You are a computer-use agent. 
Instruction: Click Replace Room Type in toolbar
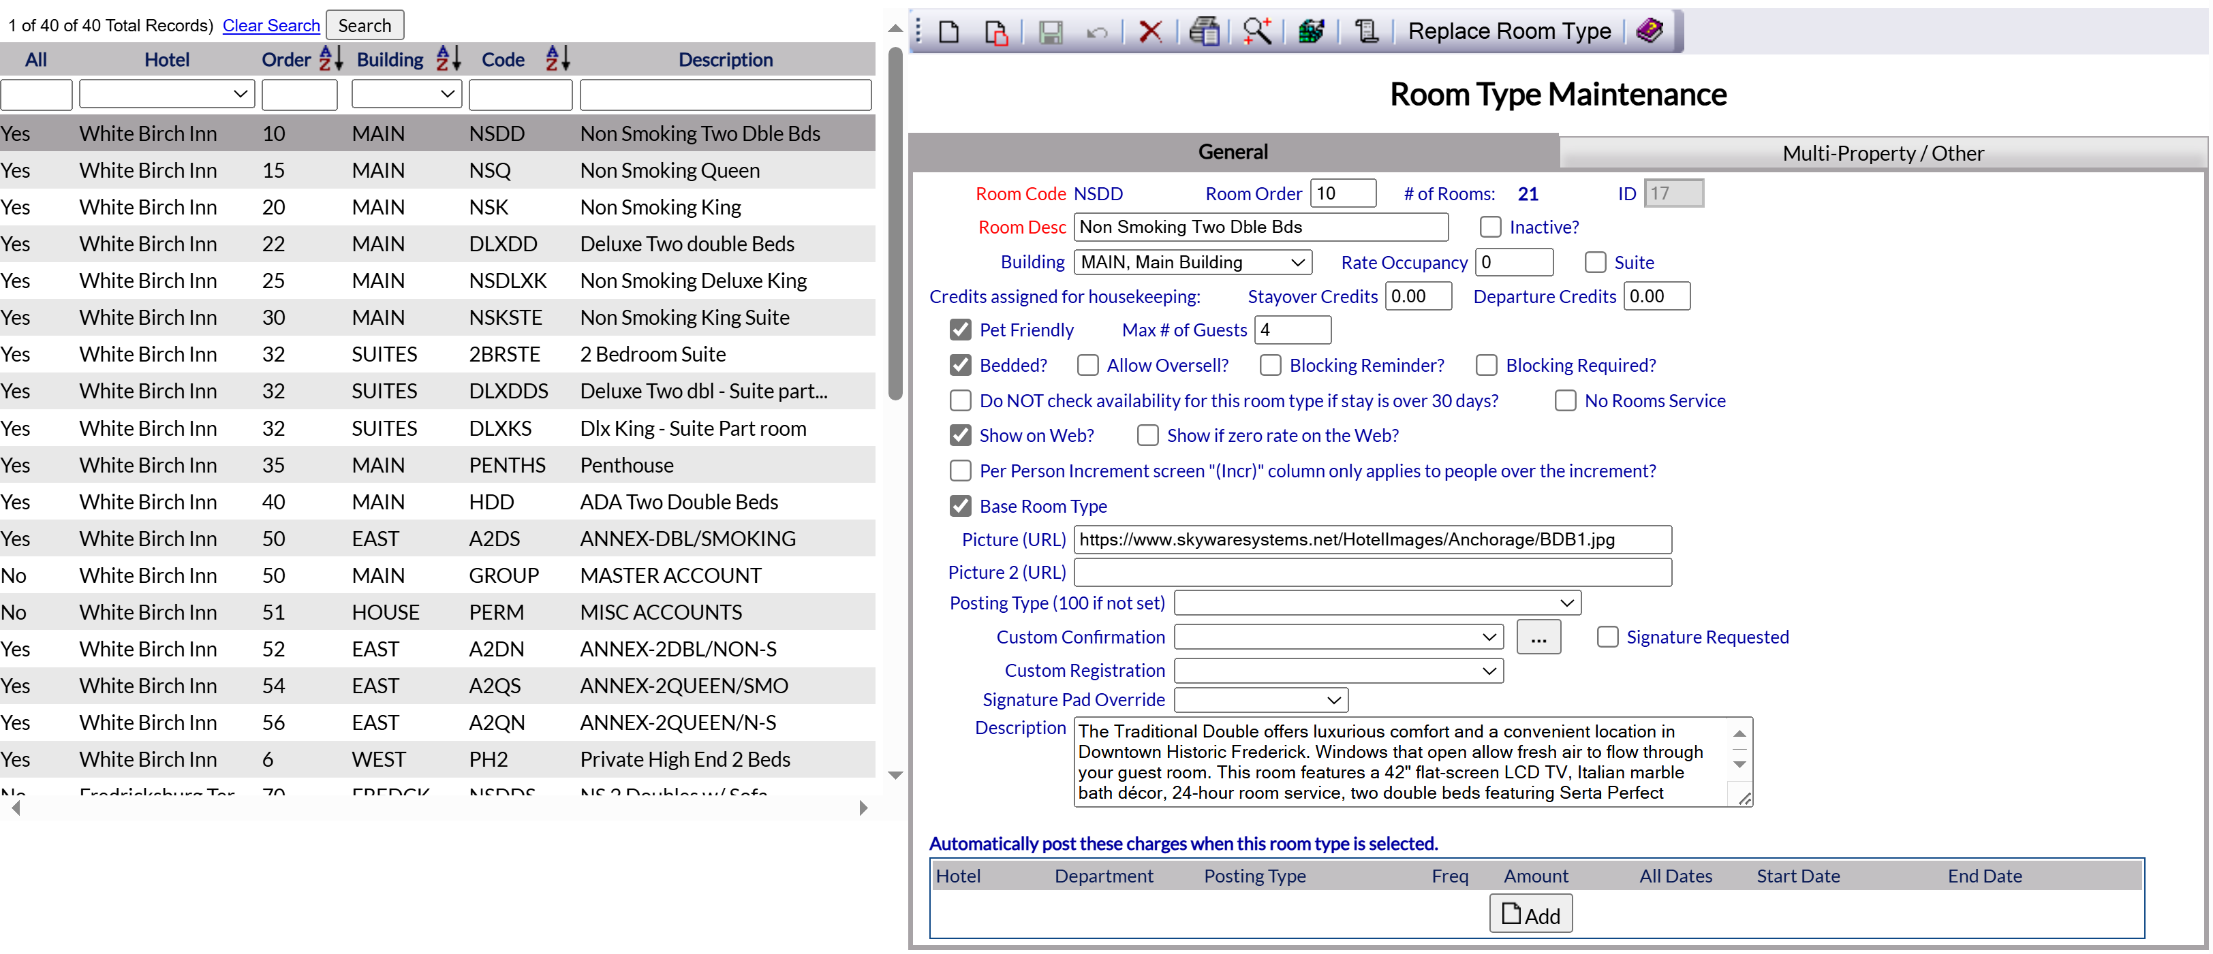(1509, 32)
